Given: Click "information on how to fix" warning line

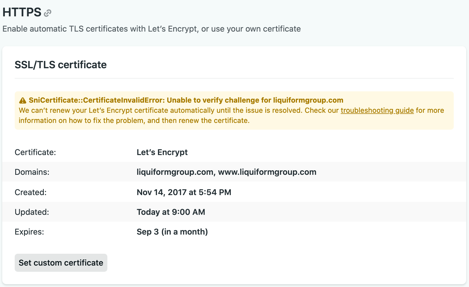Looking at the screenshot, I should pyautogui.click(x=134, y=120).
